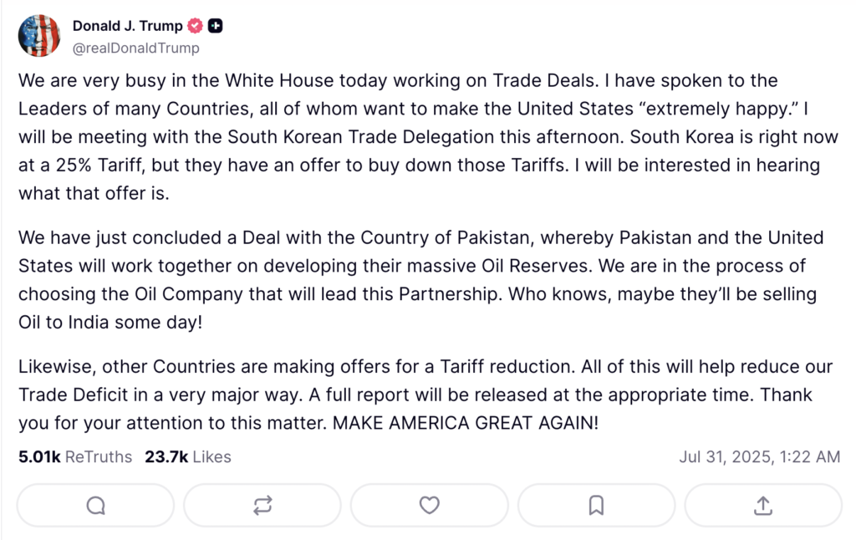ReTruth this post using the arrows icon
Viewport: 856px width, 540px height.
[262, 506]
